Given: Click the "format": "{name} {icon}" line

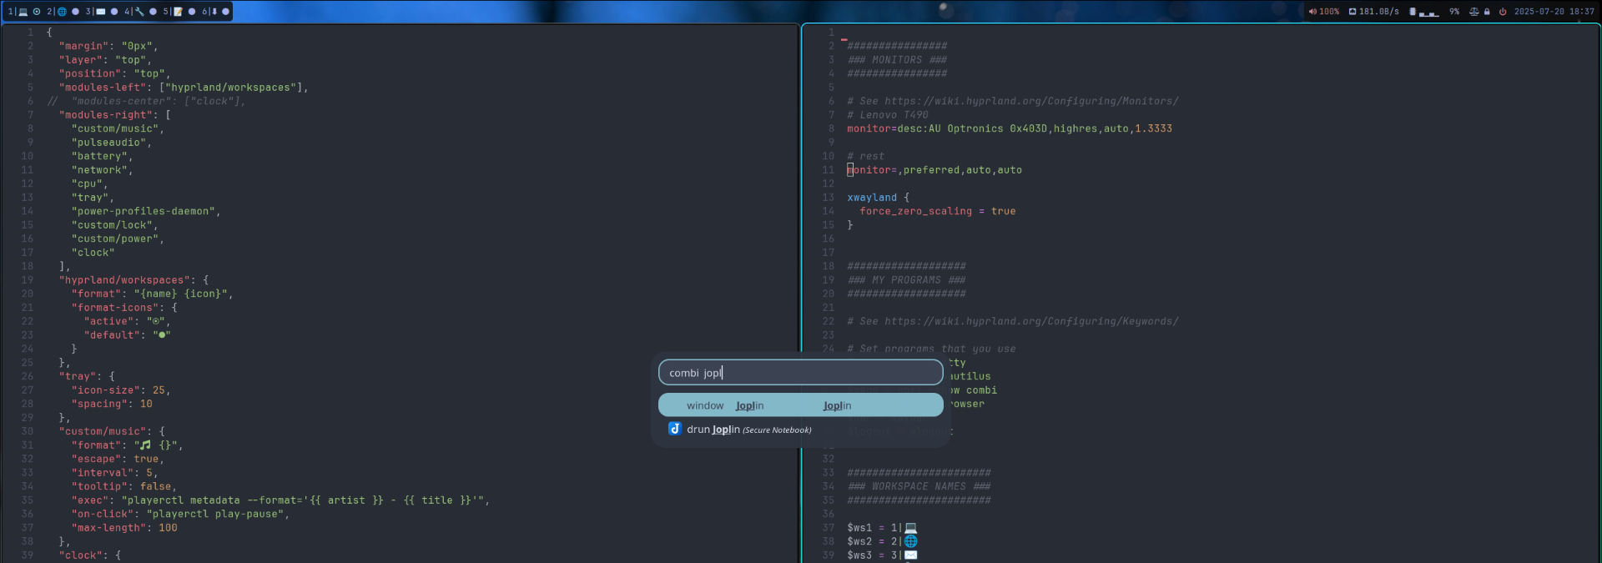Looking at the screenshot, I should (153, 294).
